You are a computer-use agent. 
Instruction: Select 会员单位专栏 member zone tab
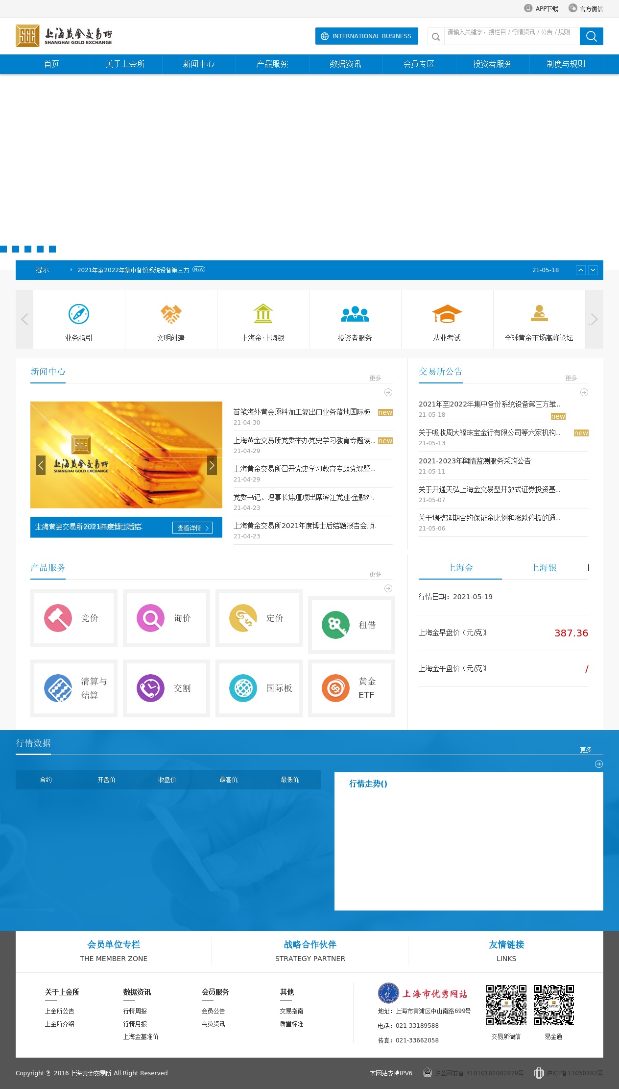pyautogui.click(x=114, y=951)
